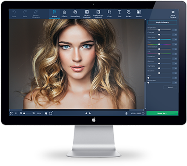
Task: Click the green Save As button
Action: tap(162, 113)
